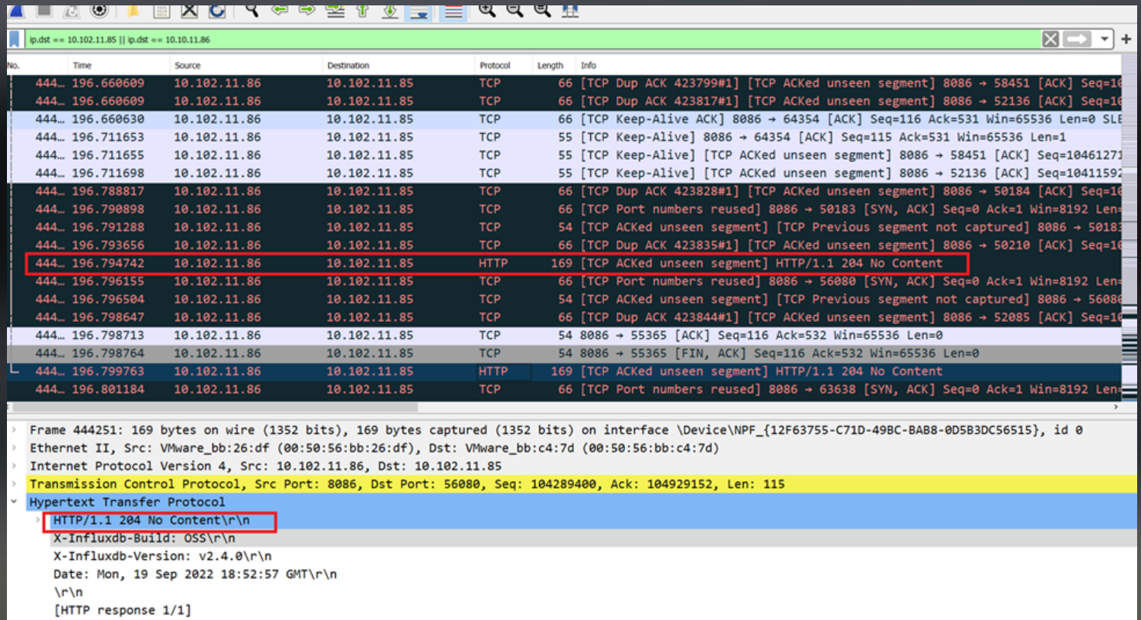Toggle packet list colorization
The image size is (1141, 620).
tap(453, 12)
